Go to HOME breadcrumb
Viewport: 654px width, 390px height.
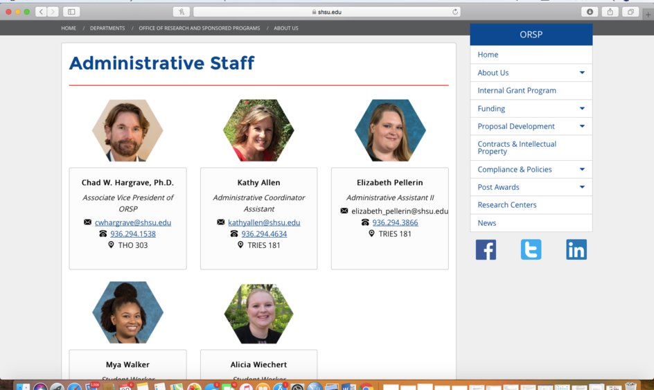tap(69, 28)
